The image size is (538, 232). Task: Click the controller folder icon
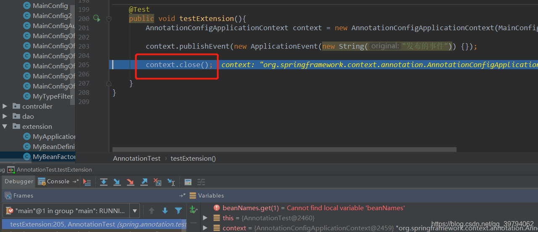point(16,106)
